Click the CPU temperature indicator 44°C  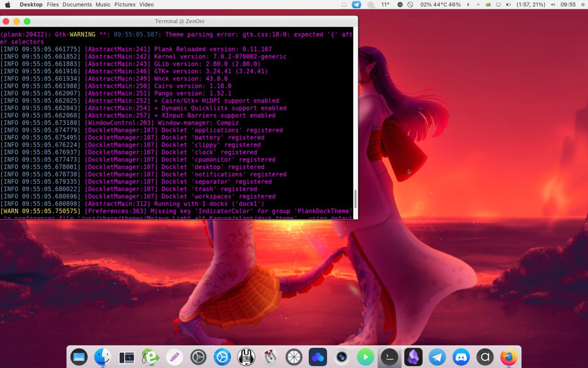coord(439,4)
